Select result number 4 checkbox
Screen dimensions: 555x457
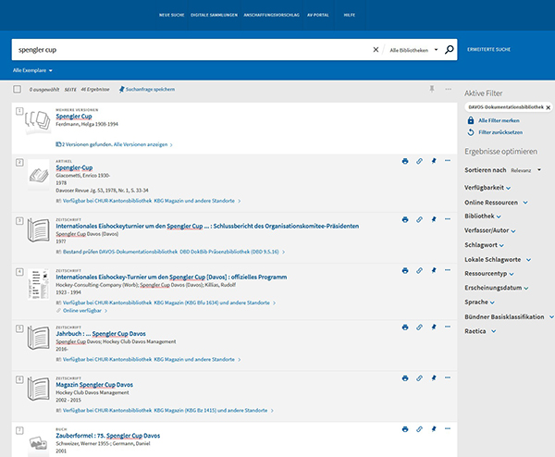19,272
